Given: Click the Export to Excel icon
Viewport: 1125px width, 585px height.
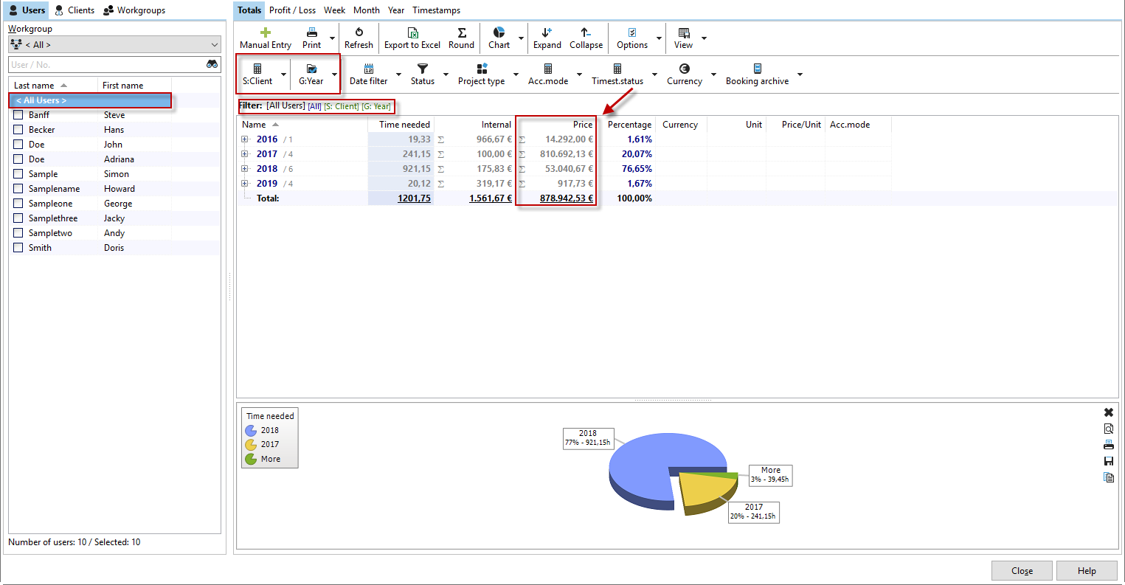Looking at the screenshot, I should point(412,32).
